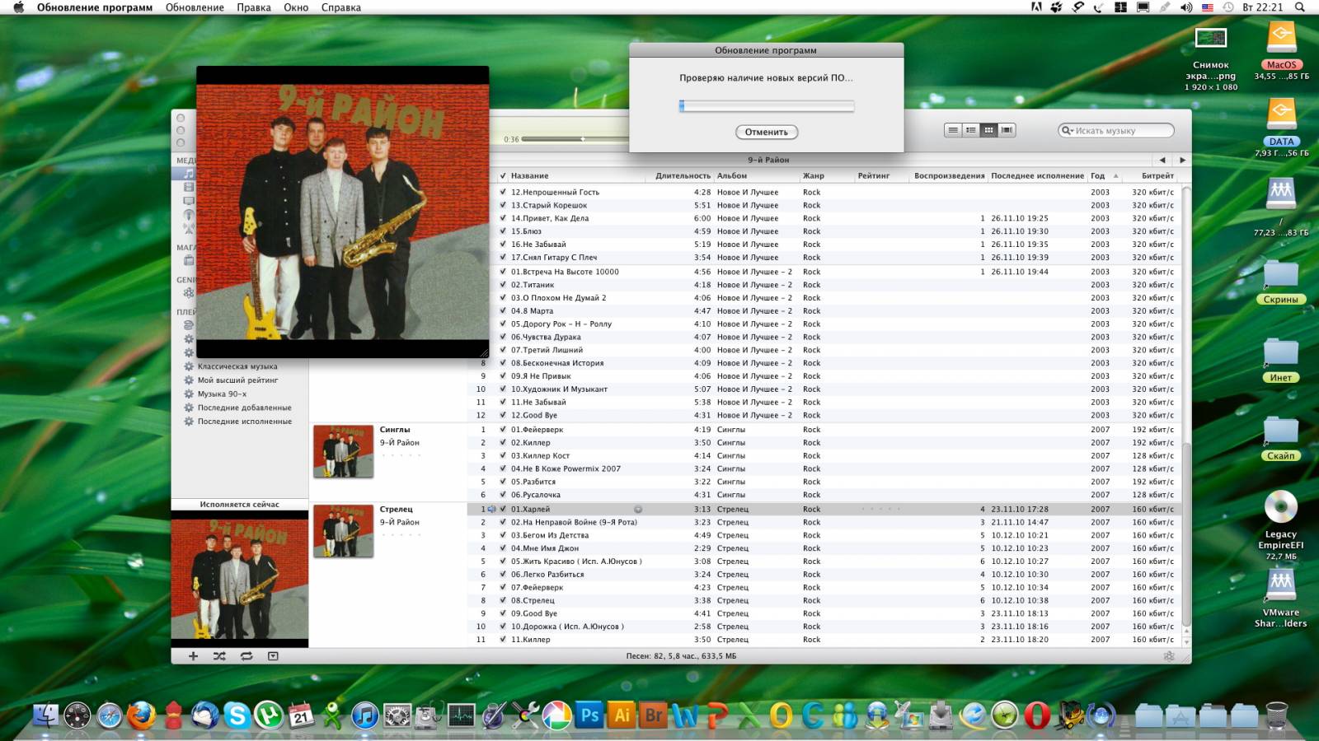Screen dimensions: 1319x741
Task: Hide the artwork viewer panel button
Action: tap(273, 656)
